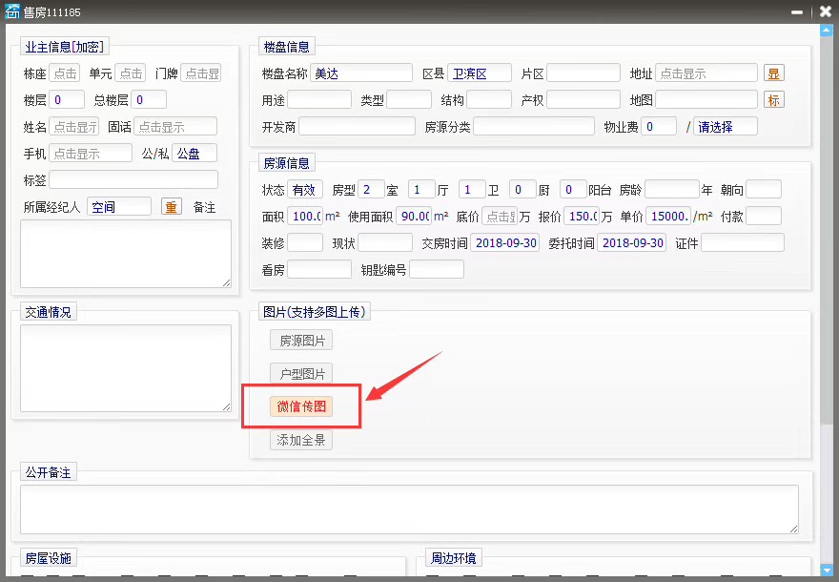Screen dimensions: 839x582
Task: Click the 证件 input field
Action: 743,243
